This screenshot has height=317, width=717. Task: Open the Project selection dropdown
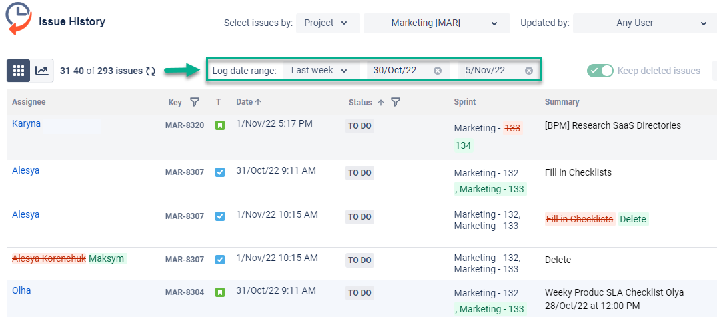(x=328, y=23)
